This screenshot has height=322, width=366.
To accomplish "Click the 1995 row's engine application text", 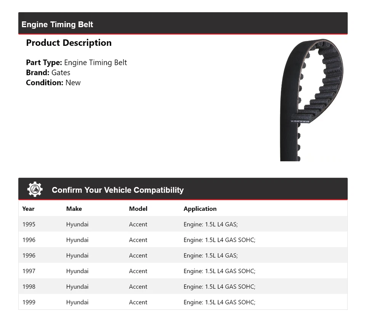I will 210,224.
